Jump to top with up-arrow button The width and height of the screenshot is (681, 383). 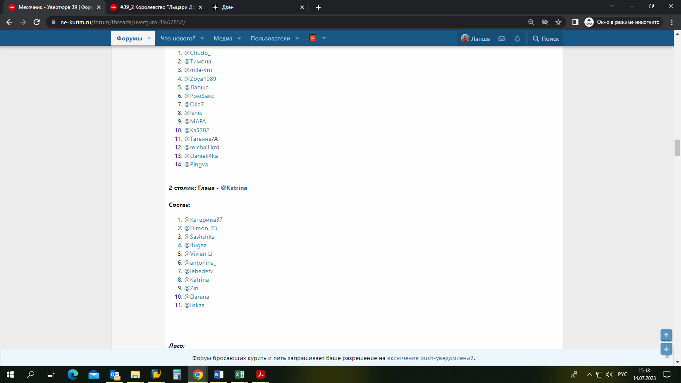click(x=666, y=335)
